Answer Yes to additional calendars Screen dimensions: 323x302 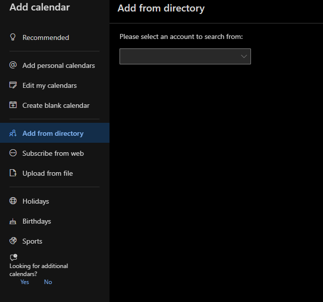pyautogui.click(x=24, y=282)
